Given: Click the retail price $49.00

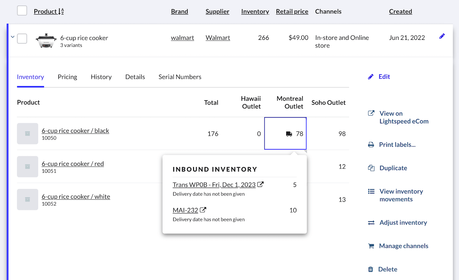Looking at the screenshot, I should [x=298, y=38].
